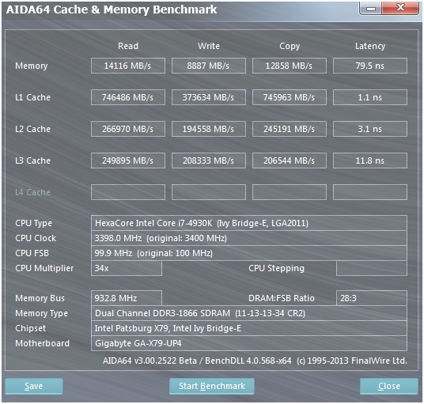
Task: Click L2 Cache Latency value 3.1 ns
Action: pyautogui.click(x=370, y=129)
